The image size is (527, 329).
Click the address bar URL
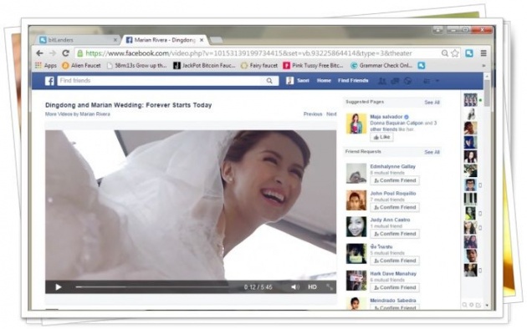248,53
